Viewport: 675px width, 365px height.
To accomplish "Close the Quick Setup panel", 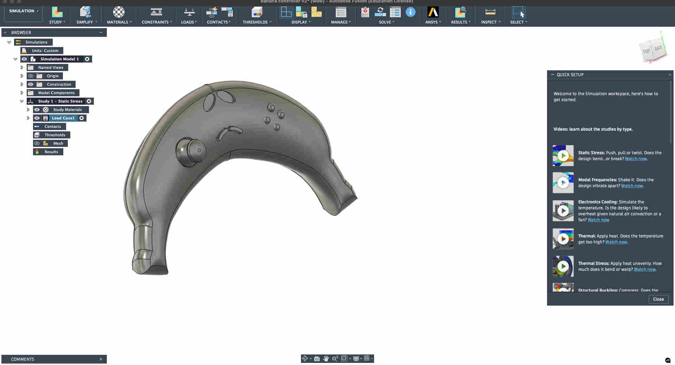I will pos(658,299).
